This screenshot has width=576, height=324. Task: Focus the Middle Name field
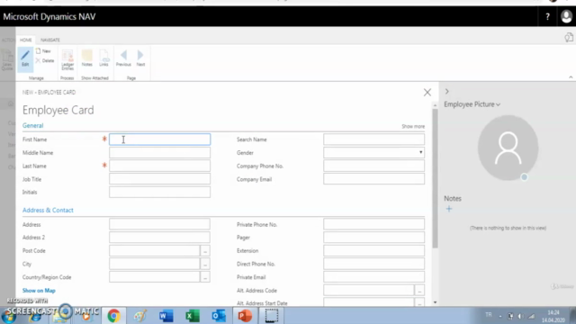pyautogui.click(x=160, y=153)
